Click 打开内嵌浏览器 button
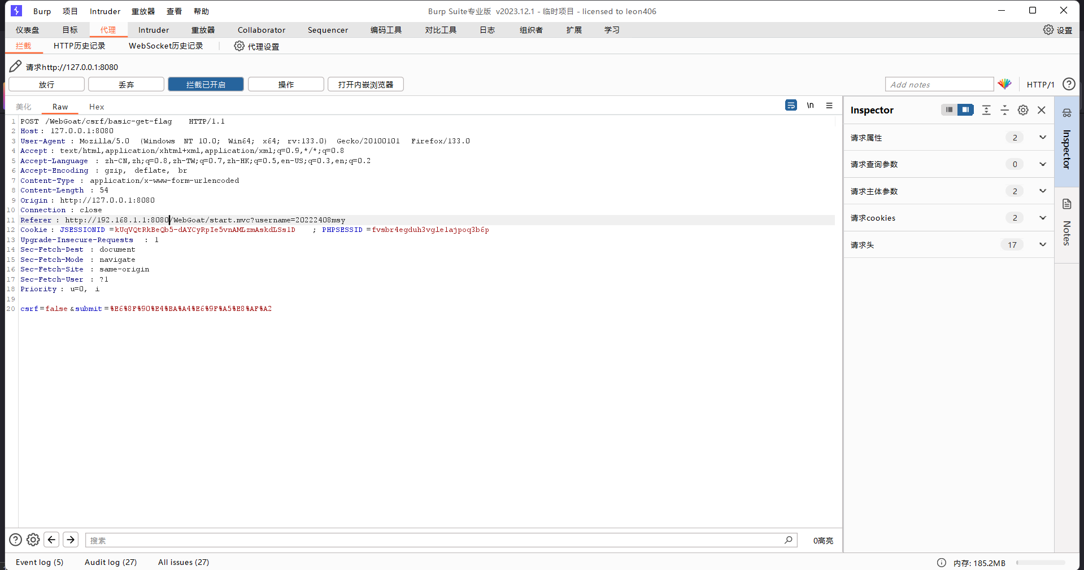 pyautogui.click(x=365, y=84)
